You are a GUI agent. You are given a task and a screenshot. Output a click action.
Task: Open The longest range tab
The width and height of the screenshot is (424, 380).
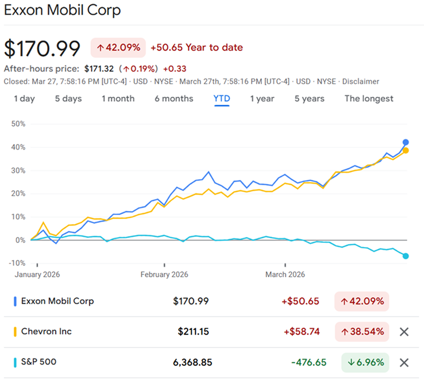pyautogui.click(x=369, y=99)
